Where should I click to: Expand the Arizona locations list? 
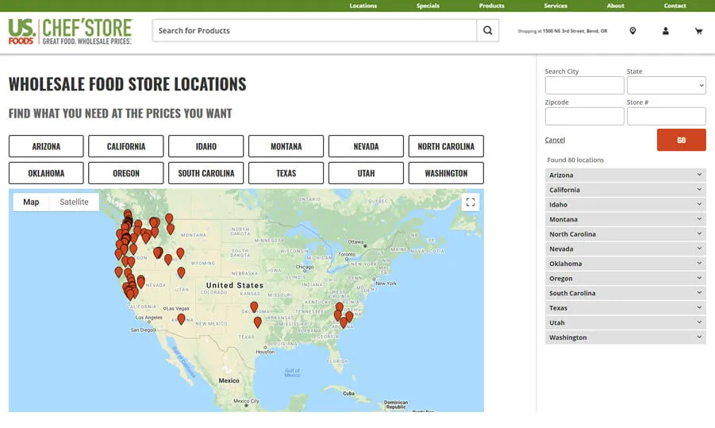tap(625, 175)
